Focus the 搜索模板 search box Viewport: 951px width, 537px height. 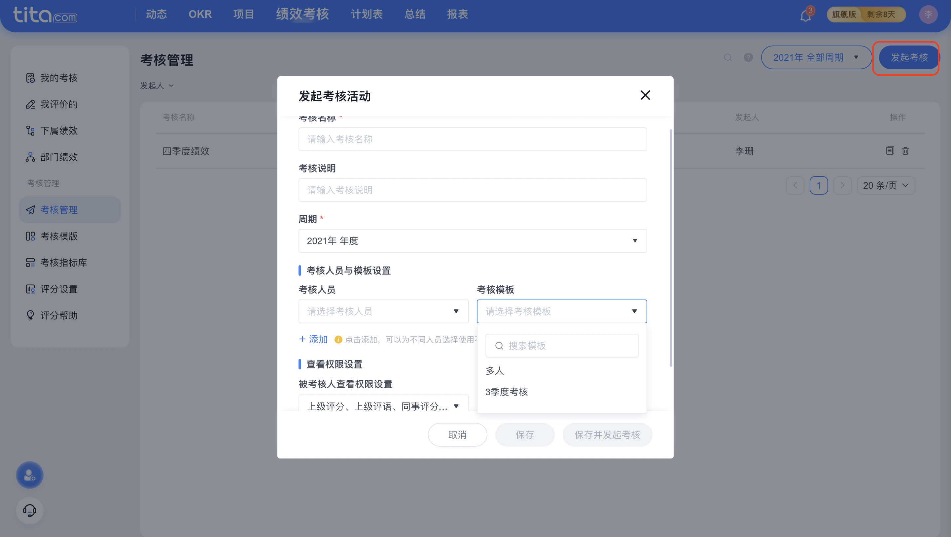coord(561,346)
